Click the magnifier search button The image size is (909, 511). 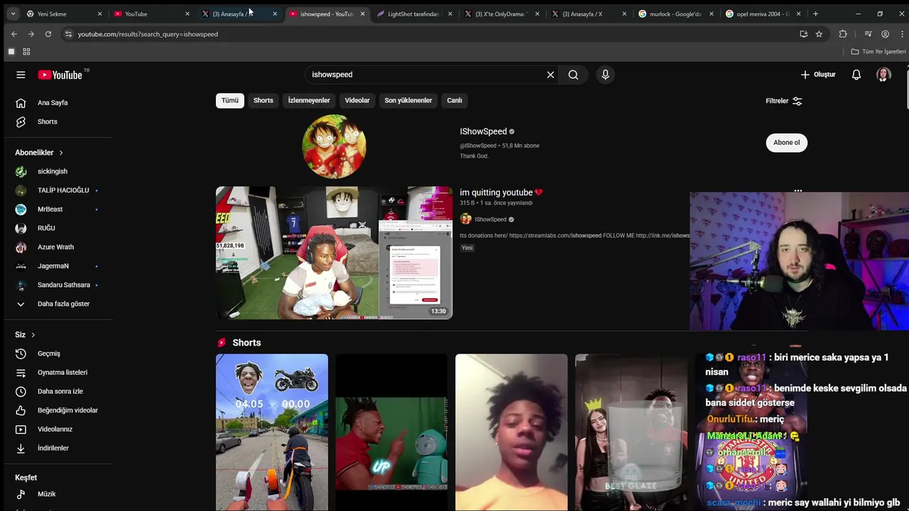pos(573,75)
